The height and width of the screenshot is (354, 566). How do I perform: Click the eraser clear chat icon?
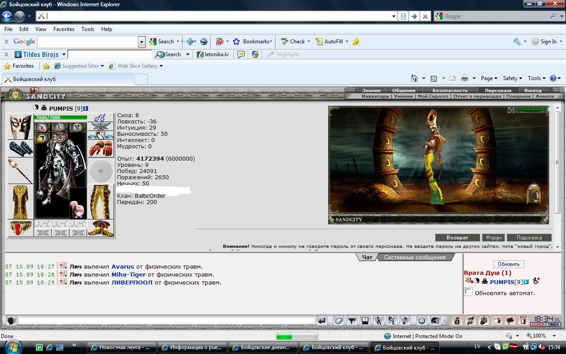[x=338, y=321]
